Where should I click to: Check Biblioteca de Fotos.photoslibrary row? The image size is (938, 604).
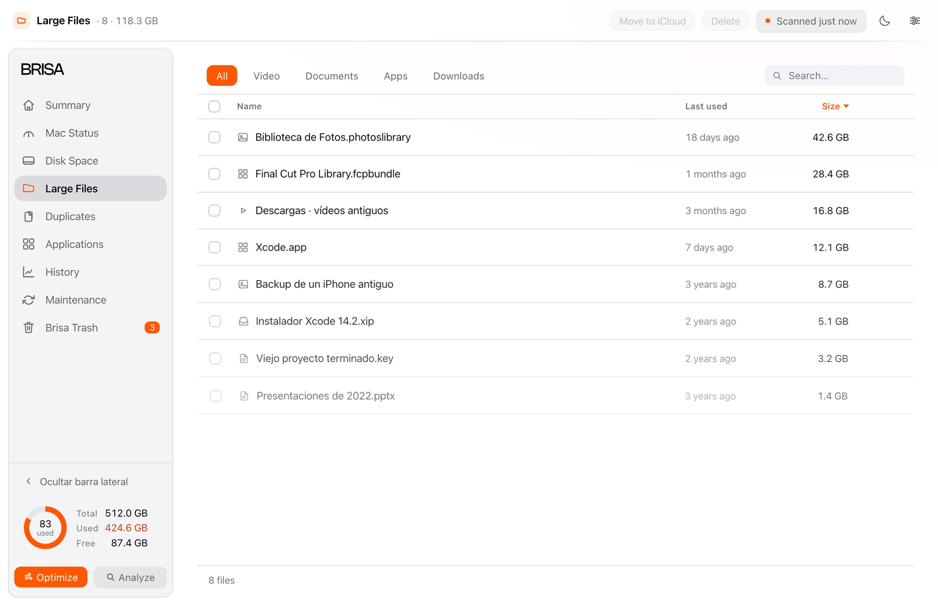(214, 137)
